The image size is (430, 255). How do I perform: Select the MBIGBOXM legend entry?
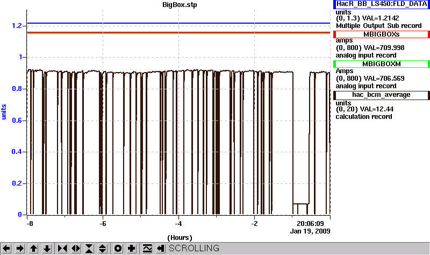tap(382, 64)
